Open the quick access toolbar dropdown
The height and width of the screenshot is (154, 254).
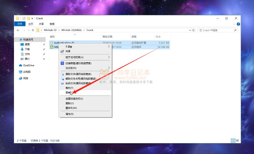pyautogui.click(x=32, y=19)
